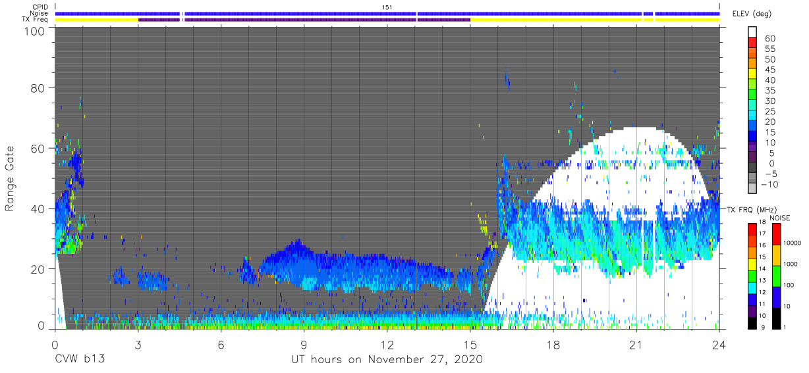Click the 40 tick on Range Gate axis
809x373 pixels.
point(39,209)
